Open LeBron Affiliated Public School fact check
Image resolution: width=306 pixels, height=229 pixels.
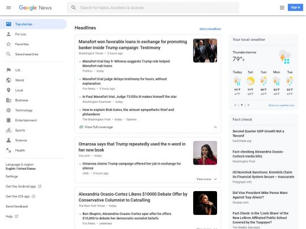point(261,218)
